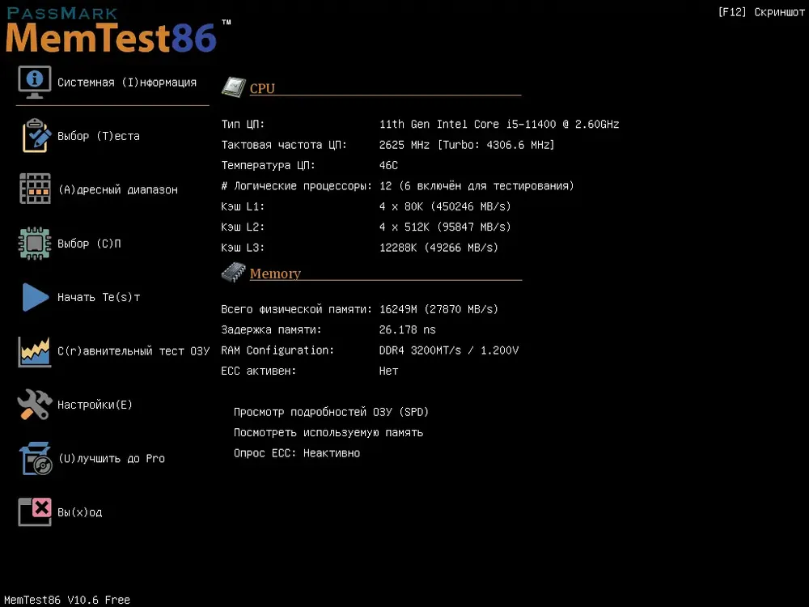
Task: Click the PassMark MemTest86 logo
Action: (x=117, y=31)
